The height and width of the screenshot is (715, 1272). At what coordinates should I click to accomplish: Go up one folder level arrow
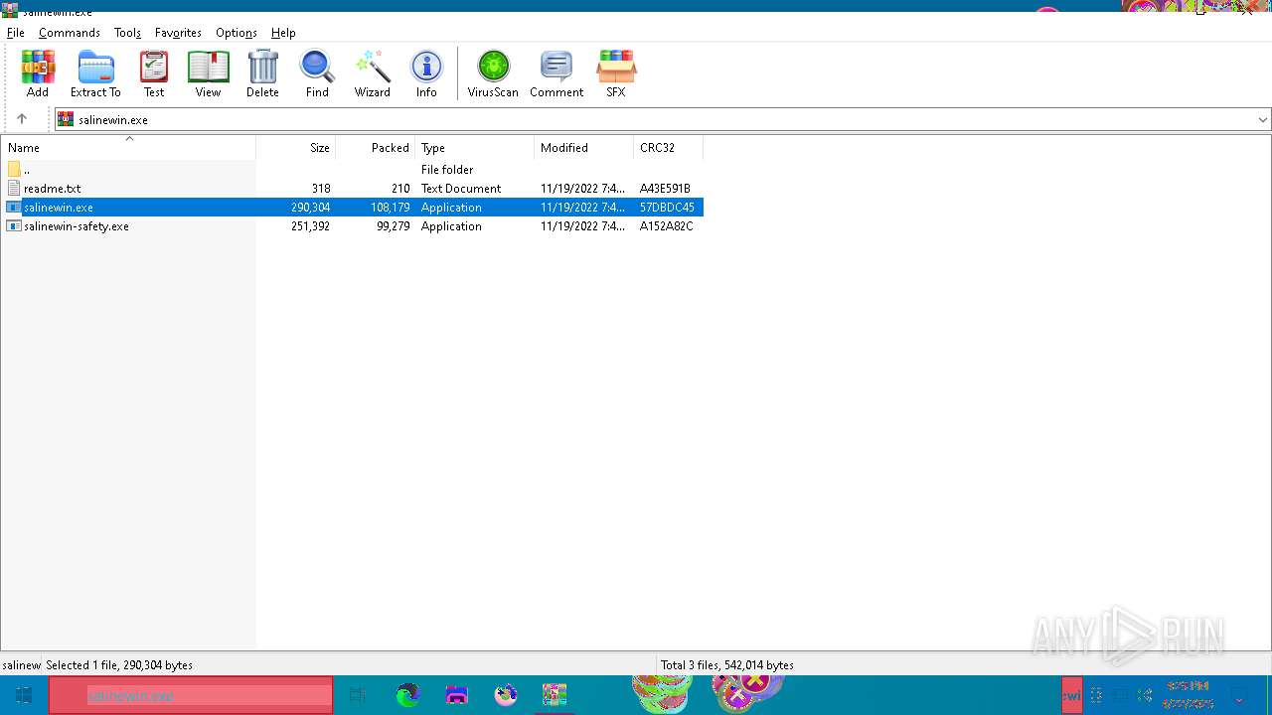pyautogui.click(x=22, y=119)
